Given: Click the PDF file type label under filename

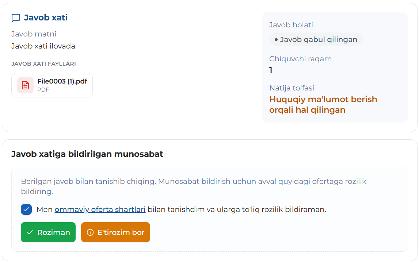Looking at the screenshot, I should pos(43,90).
